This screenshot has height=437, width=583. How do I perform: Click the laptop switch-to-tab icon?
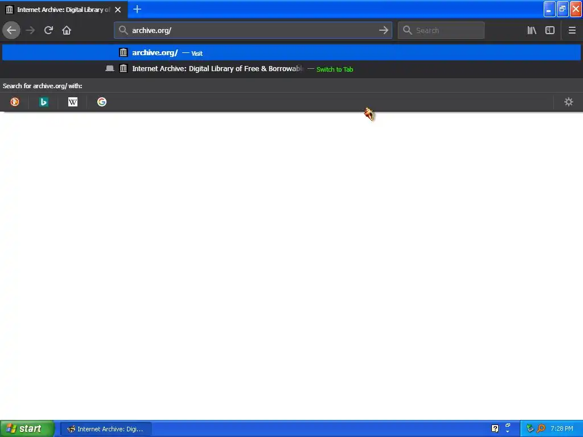tap(110, 69)
